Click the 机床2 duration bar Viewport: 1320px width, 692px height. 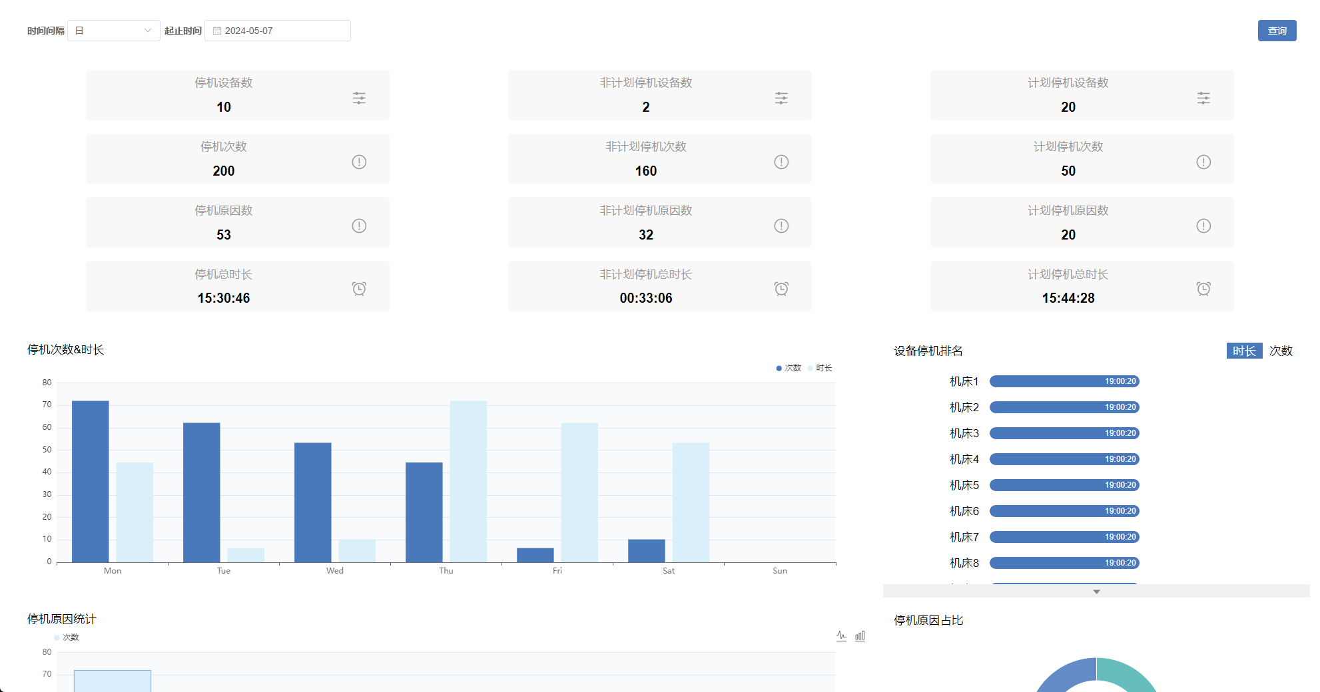coord(1064,407)
